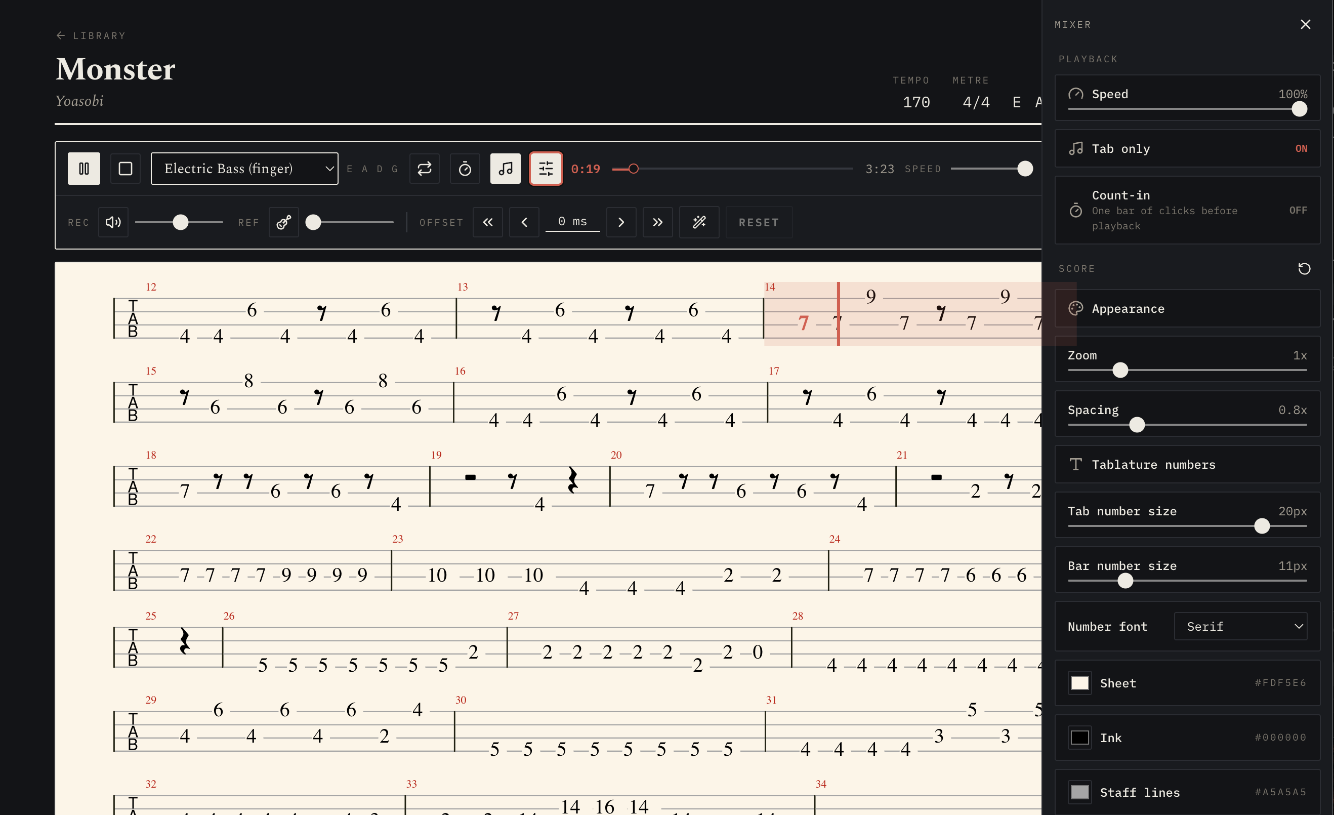This screenshot has height=815, width=1334.
Task: Click the Ink color swatch
Action: 1079,738
